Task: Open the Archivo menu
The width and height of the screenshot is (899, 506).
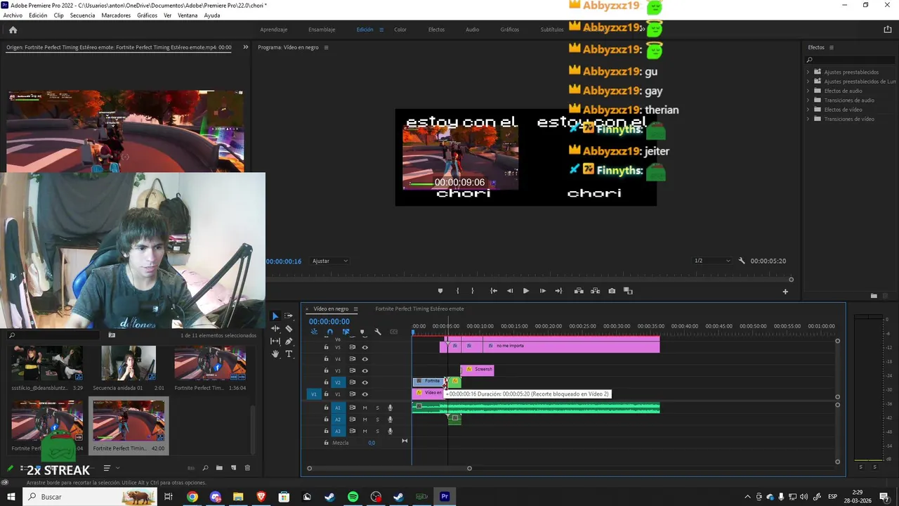Action: [13, 15]
